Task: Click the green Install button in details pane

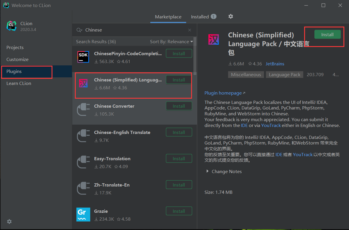Action: click(327, 34)
